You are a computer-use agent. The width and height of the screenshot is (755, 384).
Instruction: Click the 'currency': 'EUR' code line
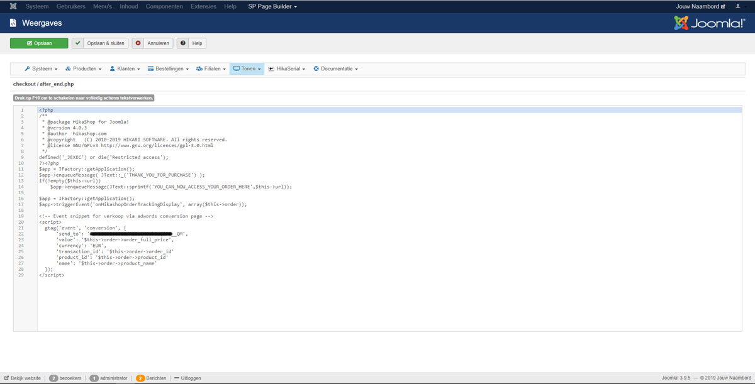point(81,245)
